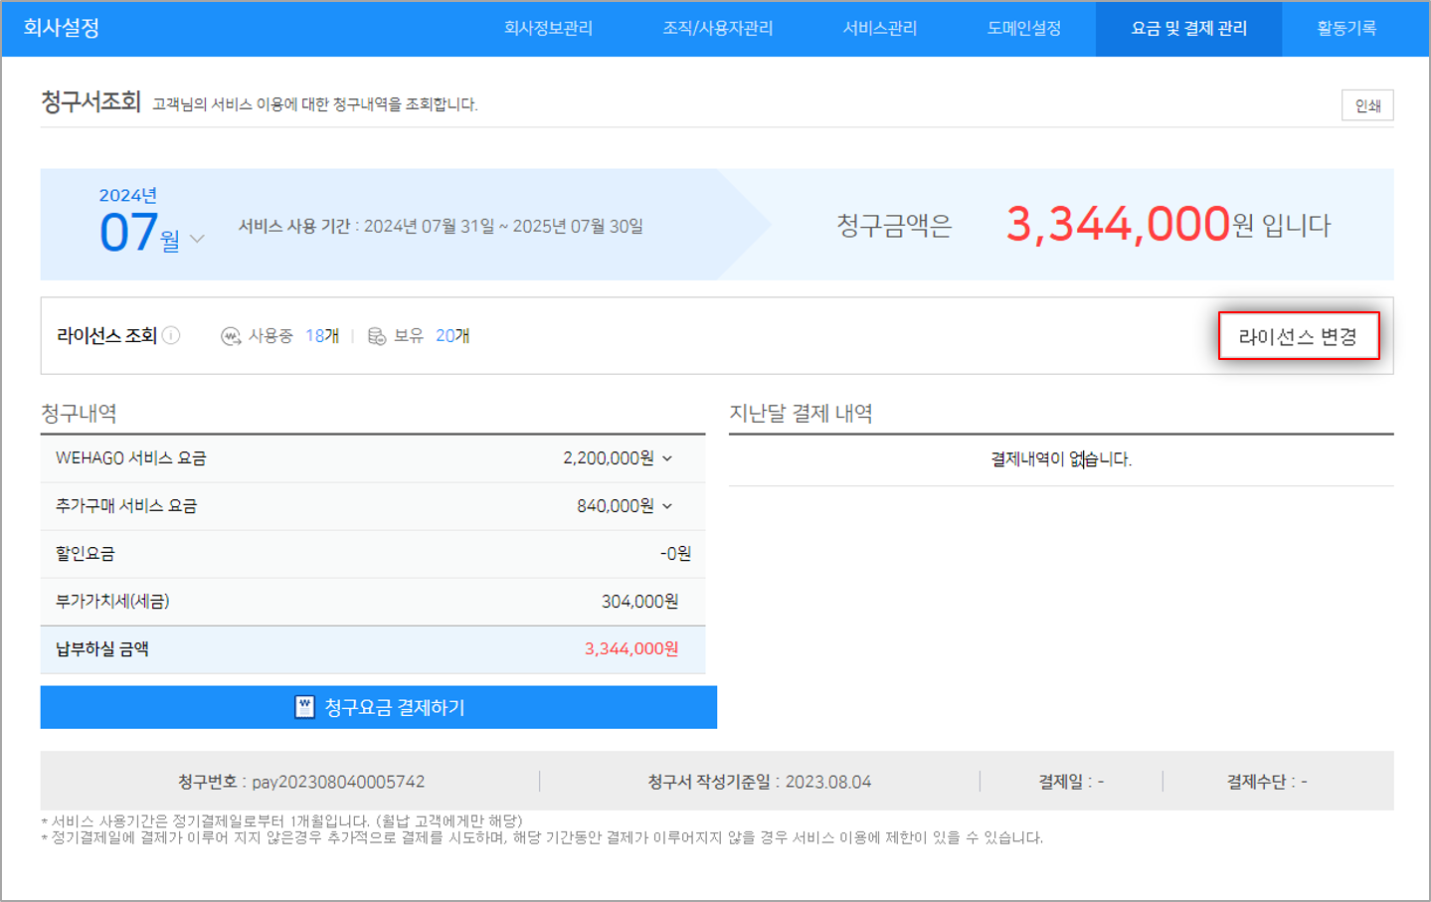Open the 조직/사용자관리 tab
The image size is (1431, 902).
point(717,28)
